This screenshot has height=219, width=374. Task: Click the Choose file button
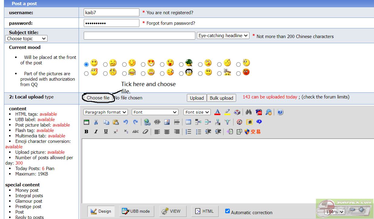click(x=98, y=98)
